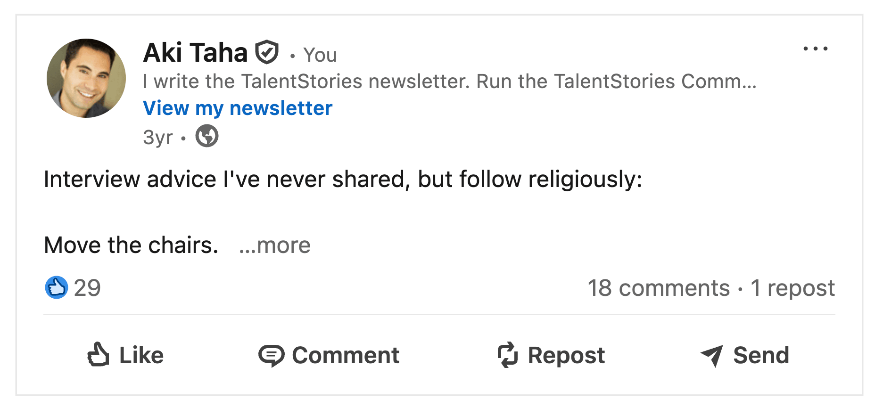Click the 3yr post timestamp
The width and height of the screenshot is (875, 408).
[x=157, y=138]
